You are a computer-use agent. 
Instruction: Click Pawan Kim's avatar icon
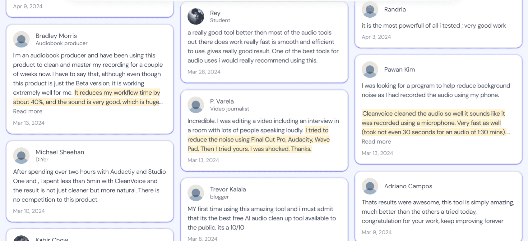click(x=370, y=69)
